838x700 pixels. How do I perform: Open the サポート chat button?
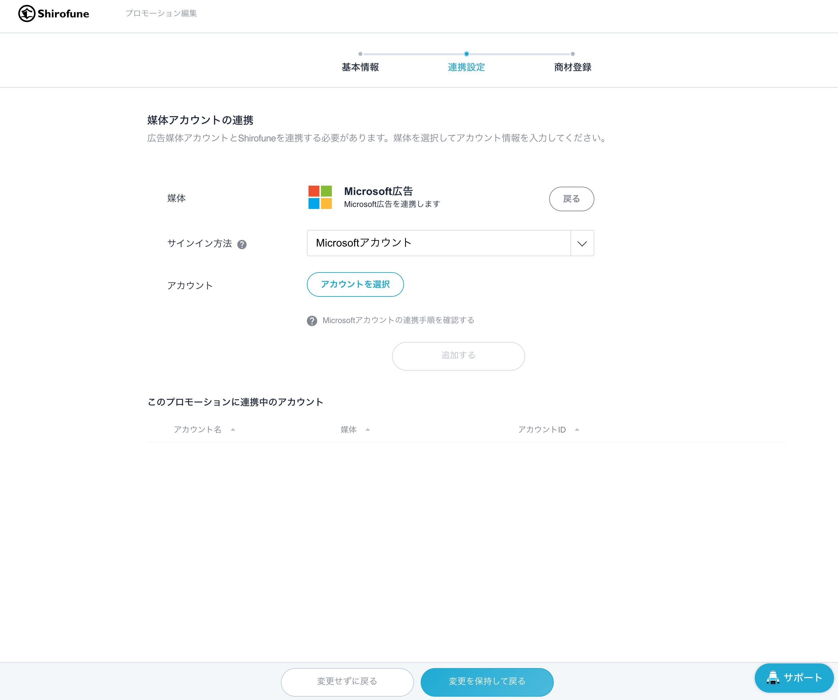point(794,678)
